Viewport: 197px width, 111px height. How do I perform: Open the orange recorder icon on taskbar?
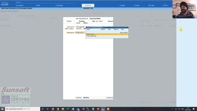coord(108,109)
